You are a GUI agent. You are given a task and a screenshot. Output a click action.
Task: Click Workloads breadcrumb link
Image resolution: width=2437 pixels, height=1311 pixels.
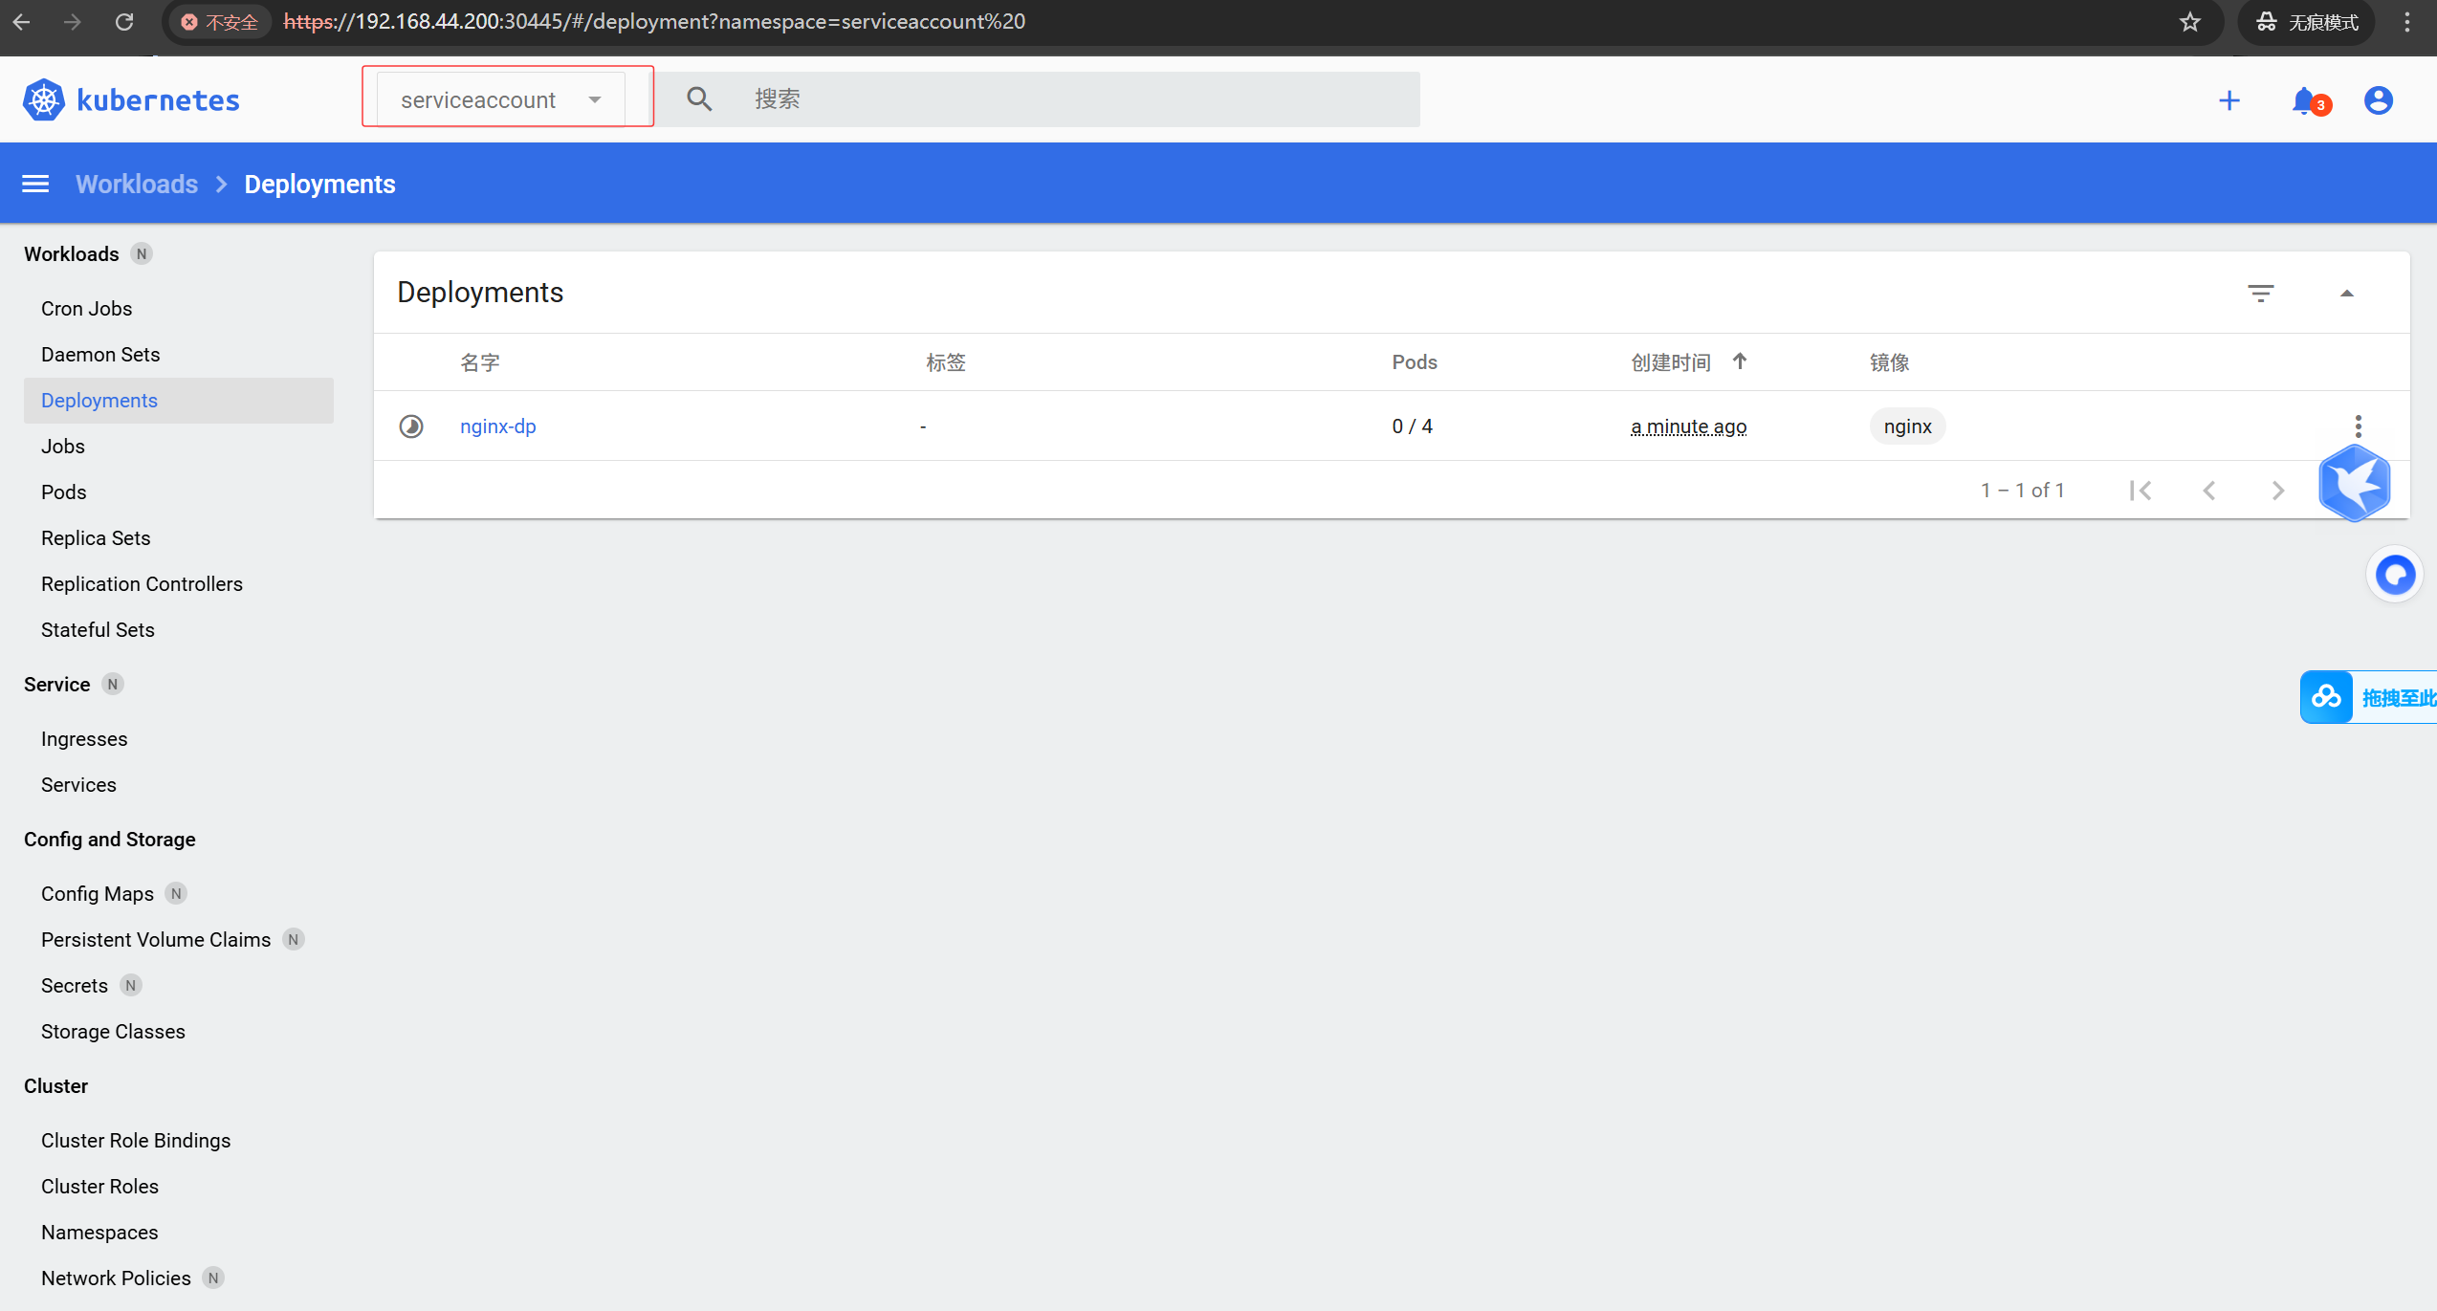[137, 184]
